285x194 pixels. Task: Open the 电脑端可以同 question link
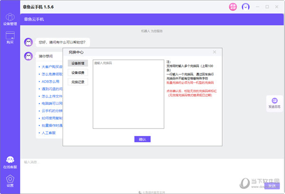[52, 103]
